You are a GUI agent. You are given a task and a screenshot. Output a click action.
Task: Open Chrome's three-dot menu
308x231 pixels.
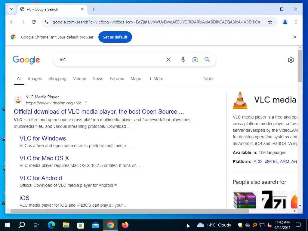pyautogui.click(x=296, y=22)
